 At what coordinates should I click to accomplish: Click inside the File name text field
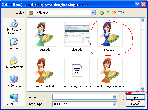[82, 97]
